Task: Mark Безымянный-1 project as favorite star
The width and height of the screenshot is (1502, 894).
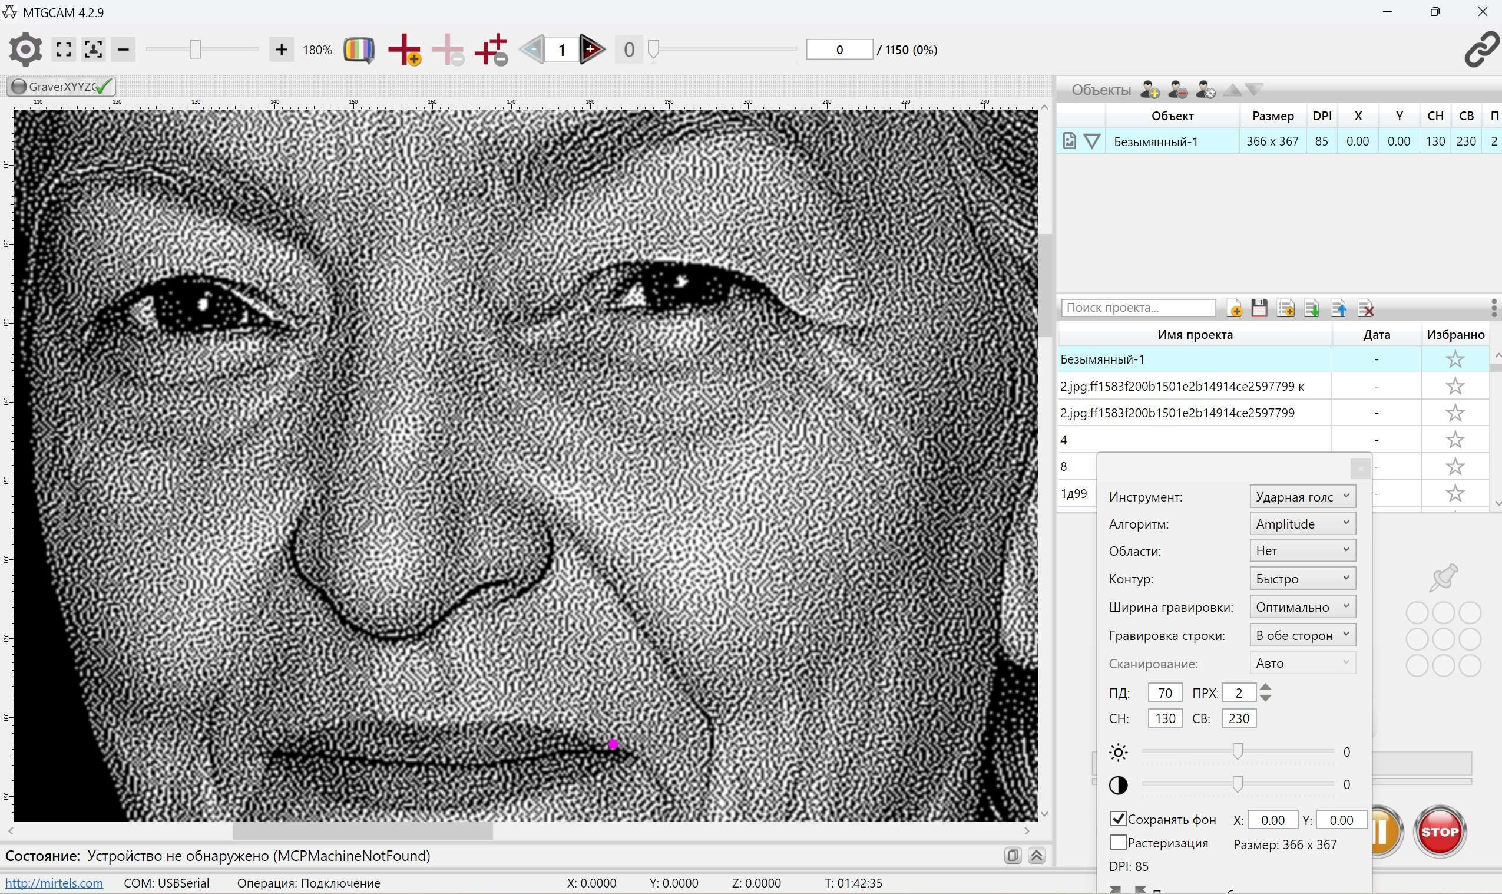Action: pyautogui.click(x=1455, y=359)
